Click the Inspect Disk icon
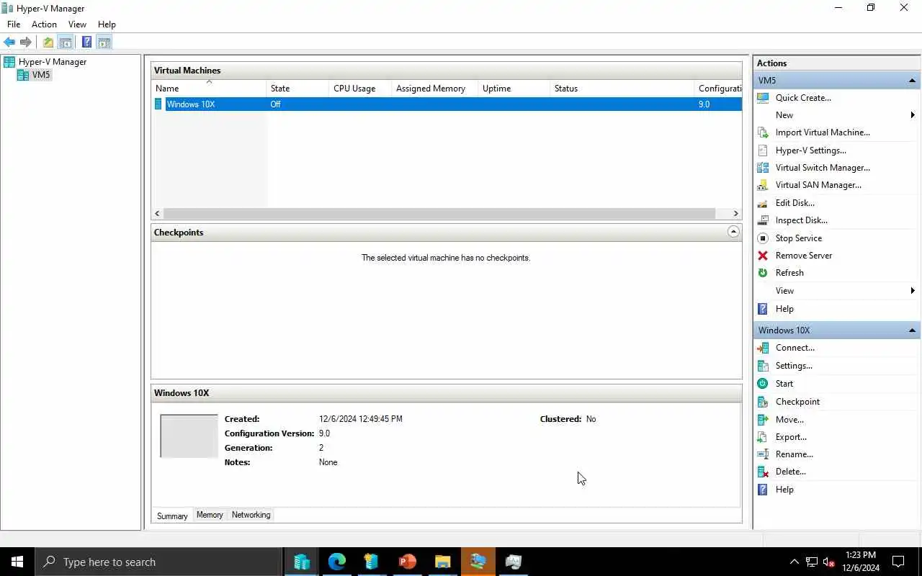922x576 pixels. point(763,220)
